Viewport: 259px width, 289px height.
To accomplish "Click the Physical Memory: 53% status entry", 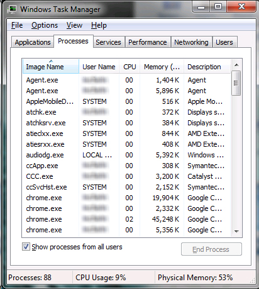I will (x=196, y=278).
